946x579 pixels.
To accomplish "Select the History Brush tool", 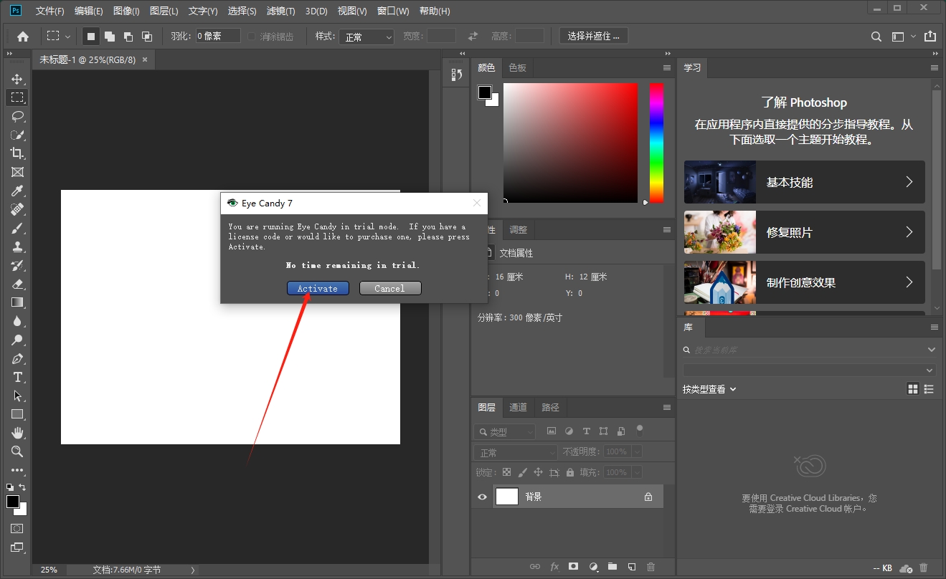I will coord(17,265).
